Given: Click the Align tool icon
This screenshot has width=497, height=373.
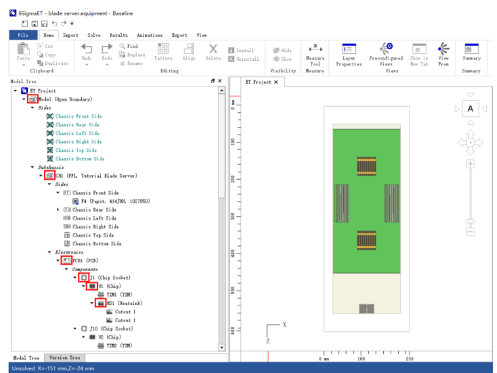Looking at the screenshot, I should tap(189, 50).
